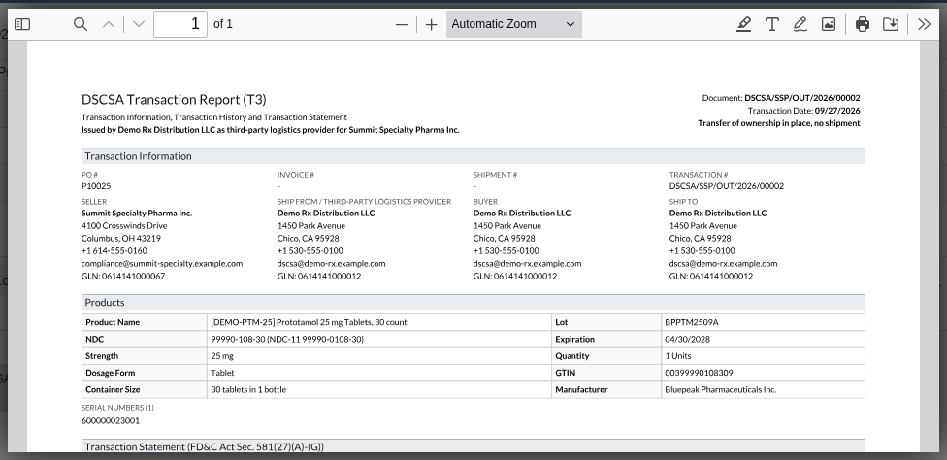Select the Draw ink tool
The image size is (947, 460).
[800, 24]
